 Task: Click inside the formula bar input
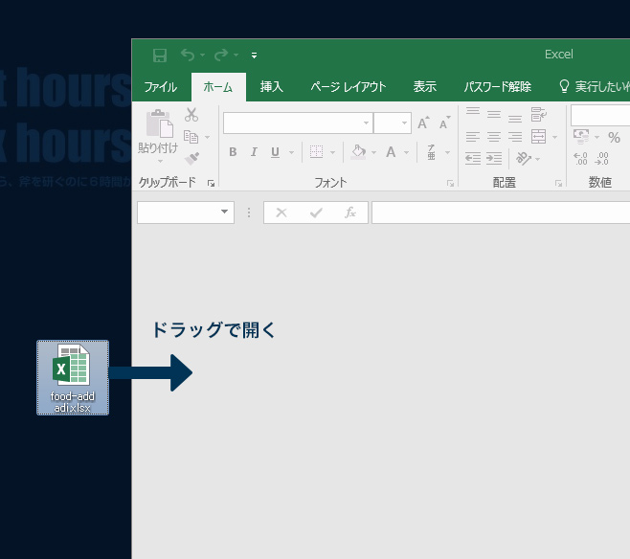501,212
